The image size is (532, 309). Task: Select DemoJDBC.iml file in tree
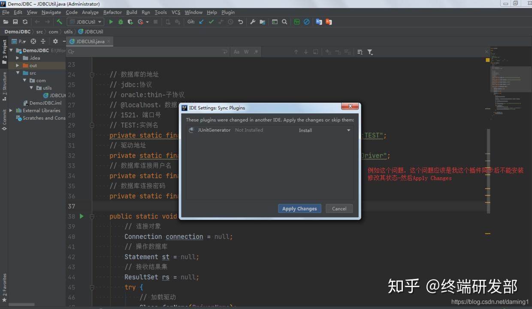pos(42,103)
